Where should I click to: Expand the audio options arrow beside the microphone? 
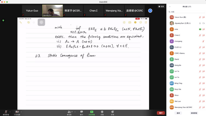(10, 111)
